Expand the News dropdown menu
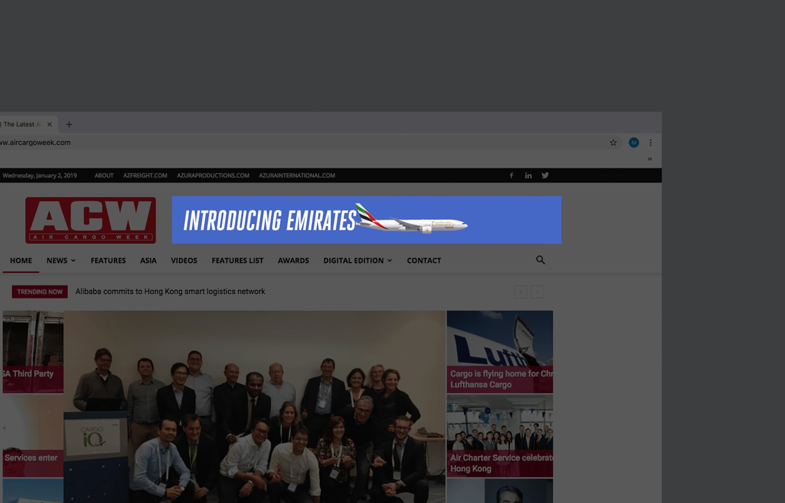This screenshot has height=503, width=785. (x=61, y=260)
